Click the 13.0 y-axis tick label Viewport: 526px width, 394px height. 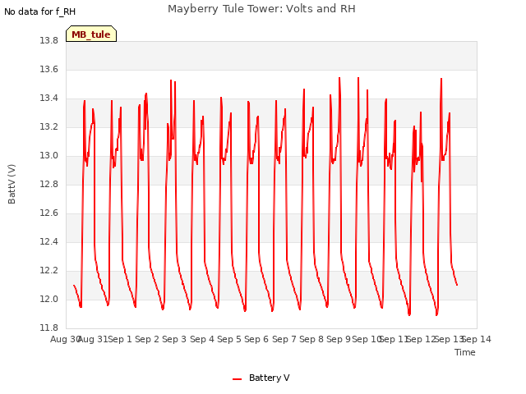(49, 155)
